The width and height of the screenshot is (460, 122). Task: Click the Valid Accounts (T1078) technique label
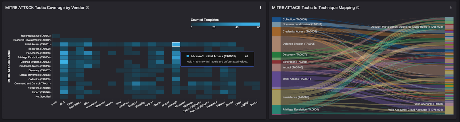[x=428, y=104]
